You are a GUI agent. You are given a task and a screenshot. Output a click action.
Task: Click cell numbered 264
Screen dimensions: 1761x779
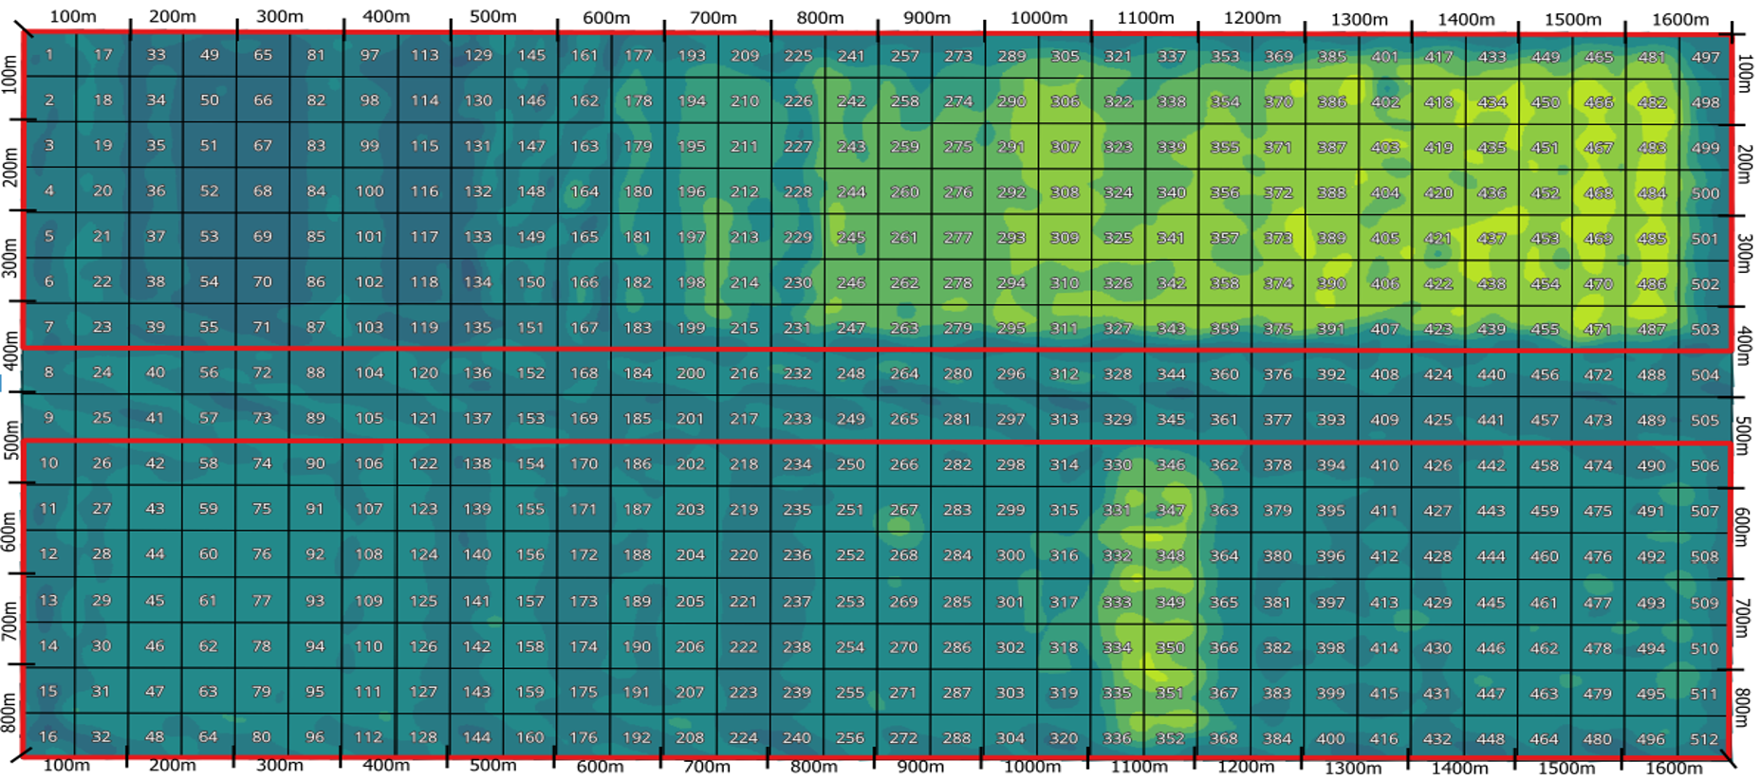(904, 373)
